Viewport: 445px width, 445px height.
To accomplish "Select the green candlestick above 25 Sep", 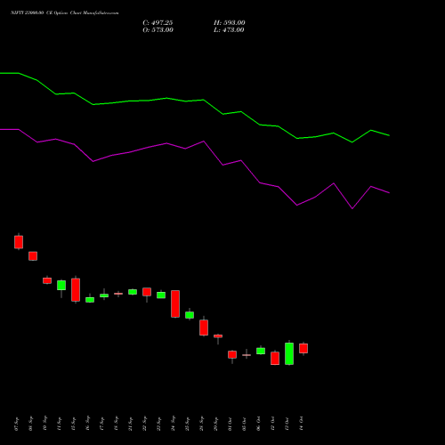I will [x=190, y=315].
